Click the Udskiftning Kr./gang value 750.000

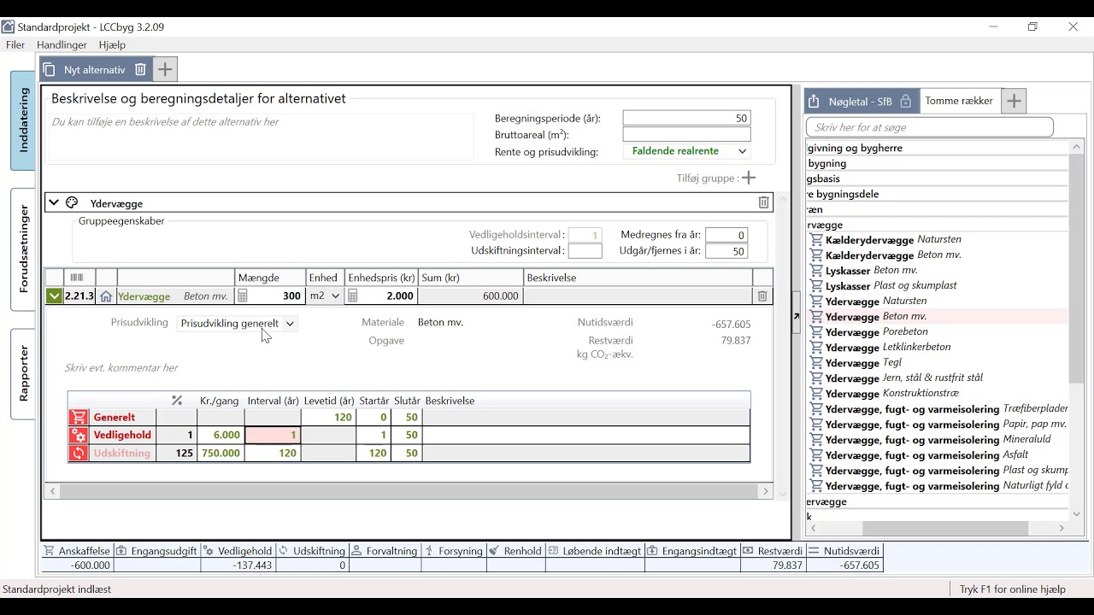click(221, 454)
